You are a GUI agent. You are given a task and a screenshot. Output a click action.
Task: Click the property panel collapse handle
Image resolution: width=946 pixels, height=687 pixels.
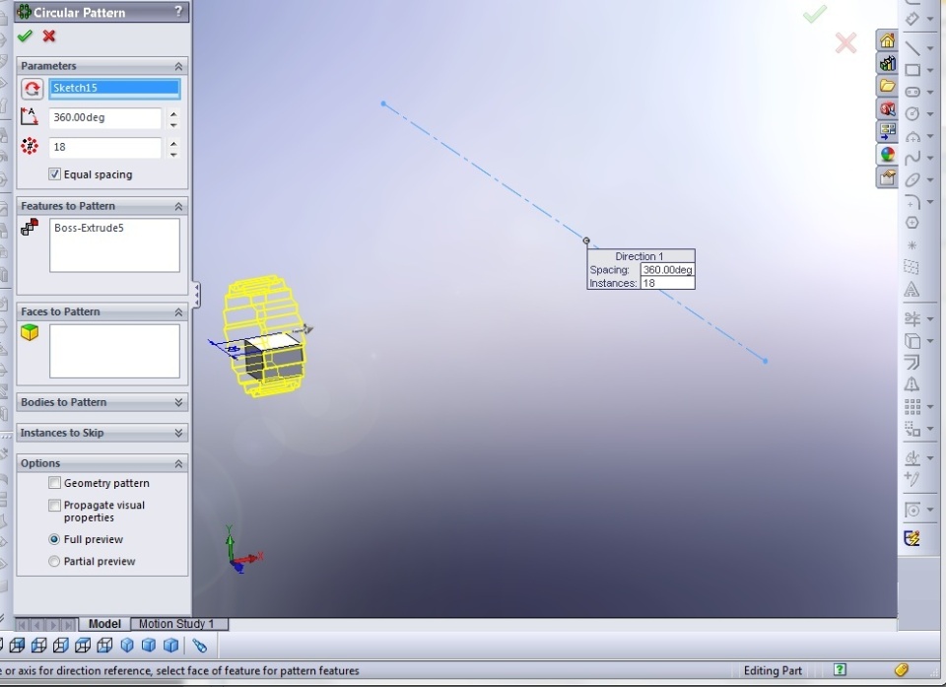(197, 295)
